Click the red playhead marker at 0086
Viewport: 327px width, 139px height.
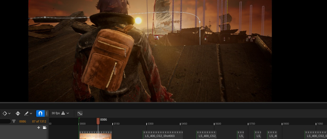(98, 121)
